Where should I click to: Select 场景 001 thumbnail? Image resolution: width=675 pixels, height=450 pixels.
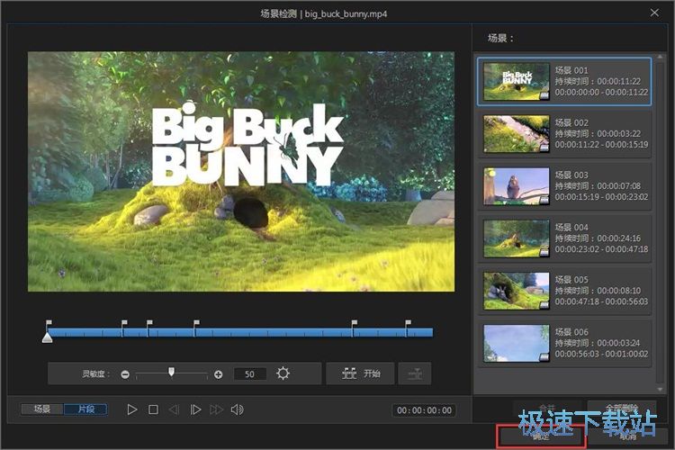517,81
